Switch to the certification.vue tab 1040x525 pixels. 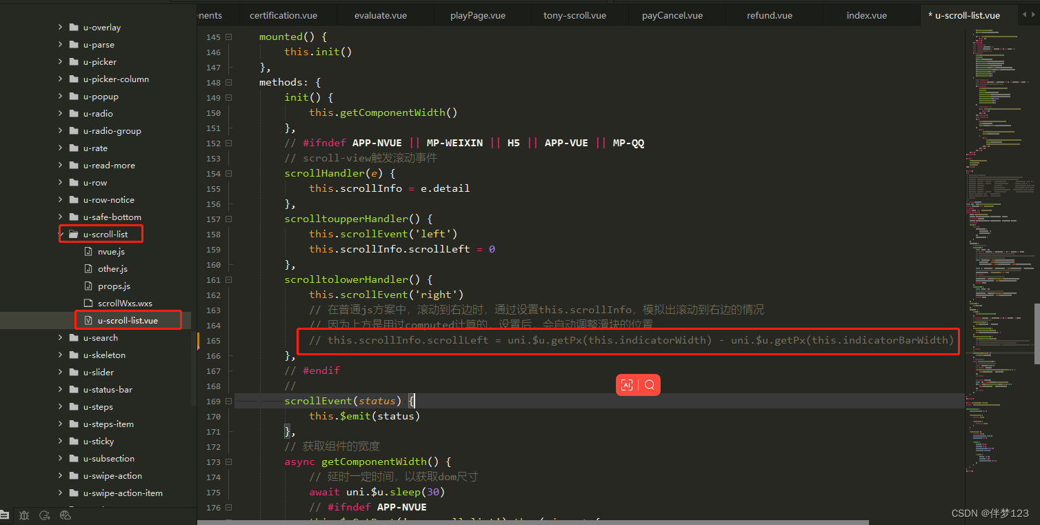point(283,15)
